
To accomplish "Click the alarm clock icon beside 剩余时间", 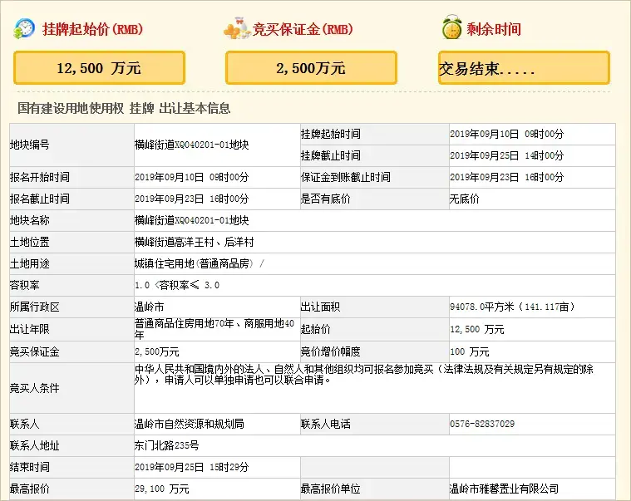I will 451,29.
